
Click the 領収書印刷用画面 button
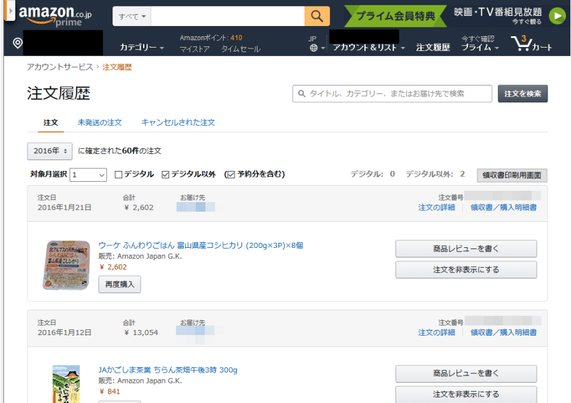512,175
